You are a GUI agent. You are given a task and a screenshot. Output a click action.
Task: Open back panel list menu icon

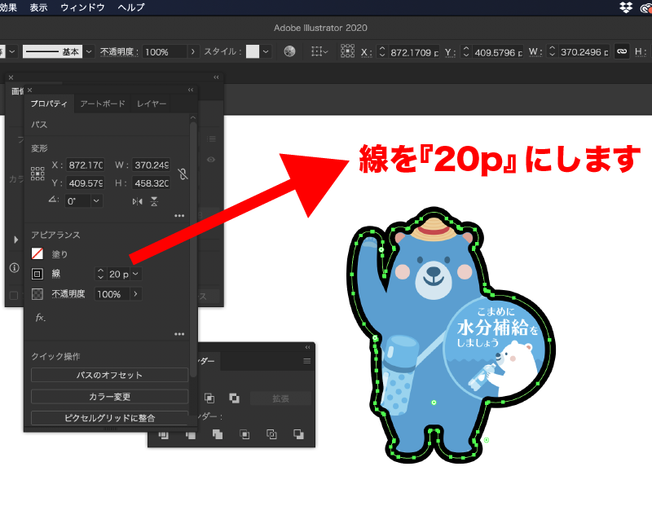pyautogui.click(x=212, y=139)
